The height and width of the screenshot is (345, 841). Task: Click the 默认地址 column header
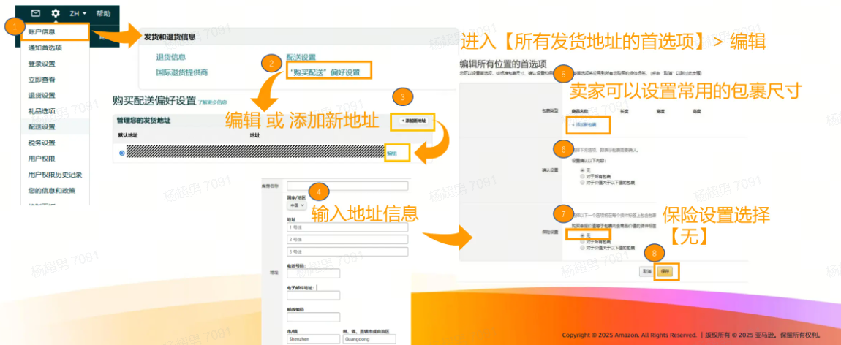click(128, 135)
